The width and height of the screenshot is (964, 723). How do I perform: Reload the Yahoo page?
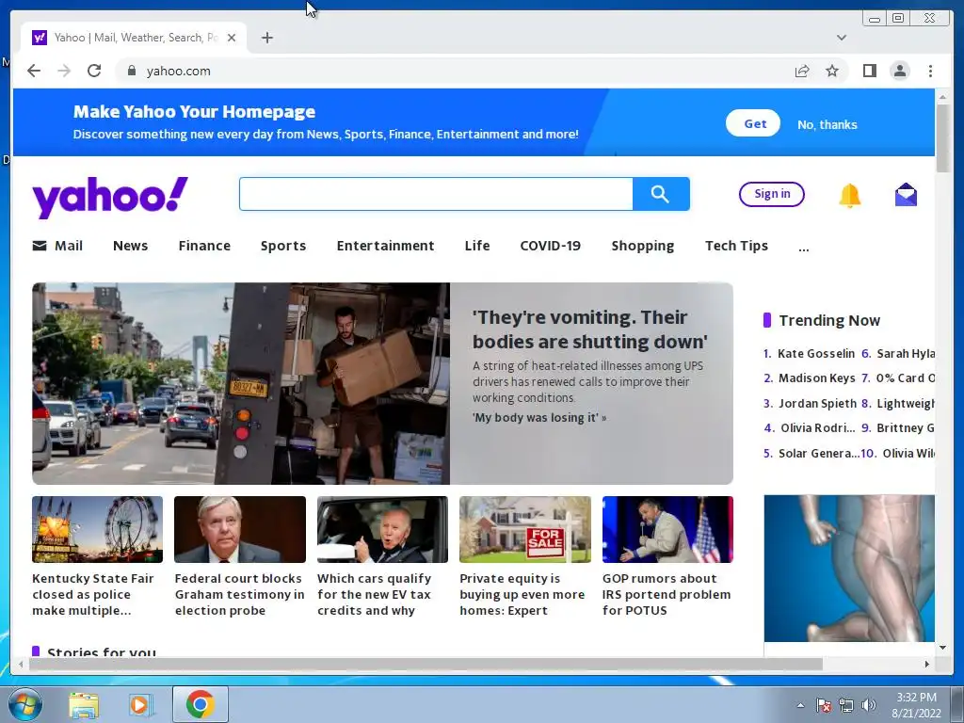pos(94,71)
